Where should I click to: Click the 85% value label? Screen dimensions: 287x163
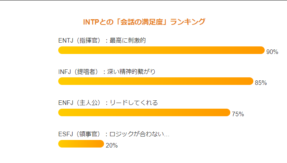tap(261, 83)
